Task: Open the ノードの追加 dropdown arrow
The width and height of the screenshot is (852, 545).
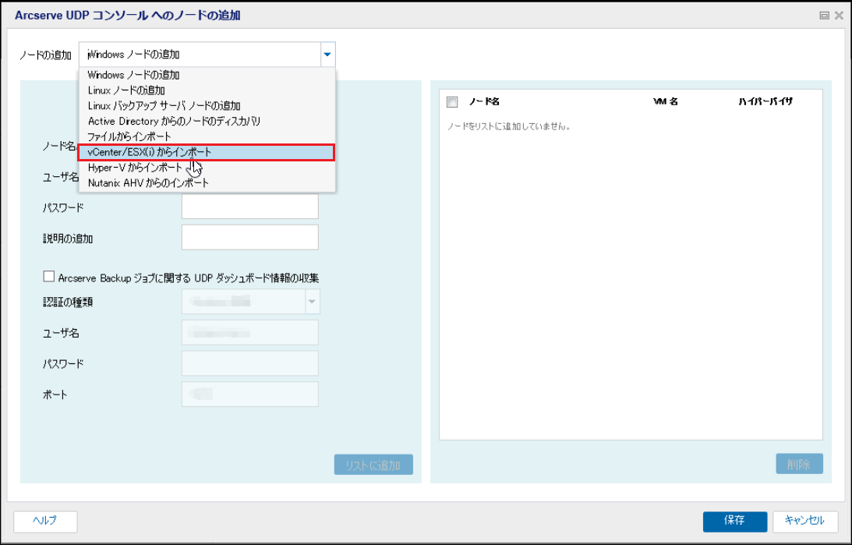Action: tap(327, 55)
